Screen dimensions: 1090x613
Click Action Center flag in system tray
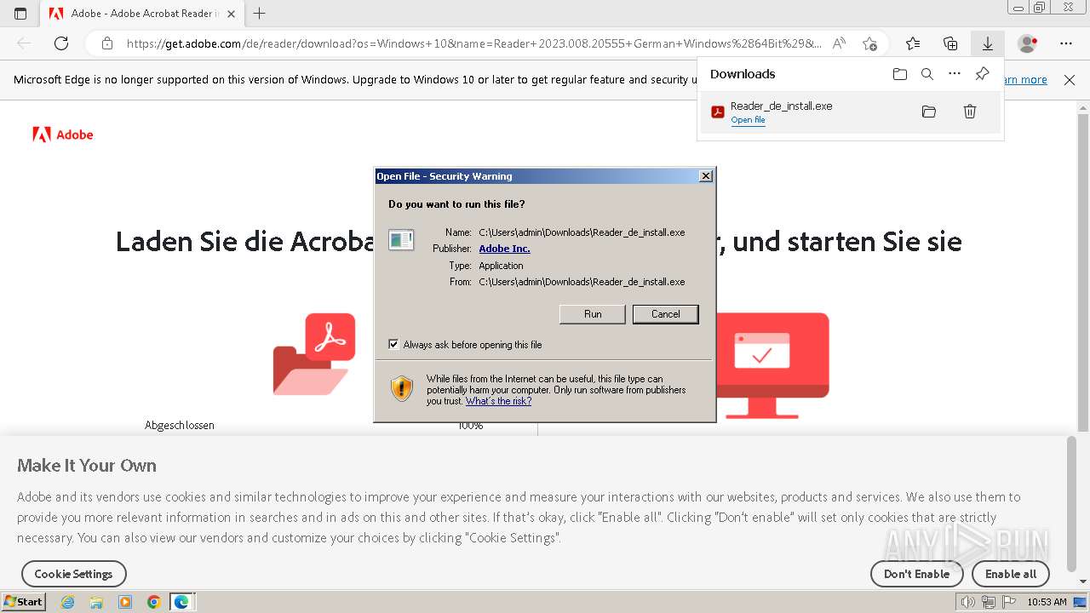tap(1009, 602)
